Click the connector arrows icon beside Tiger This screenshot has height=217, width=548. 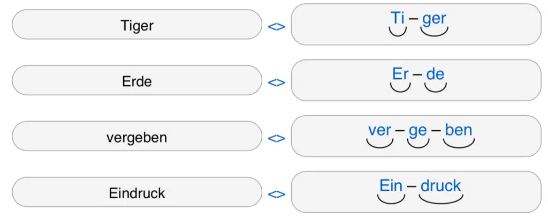(x=276, y=26)
